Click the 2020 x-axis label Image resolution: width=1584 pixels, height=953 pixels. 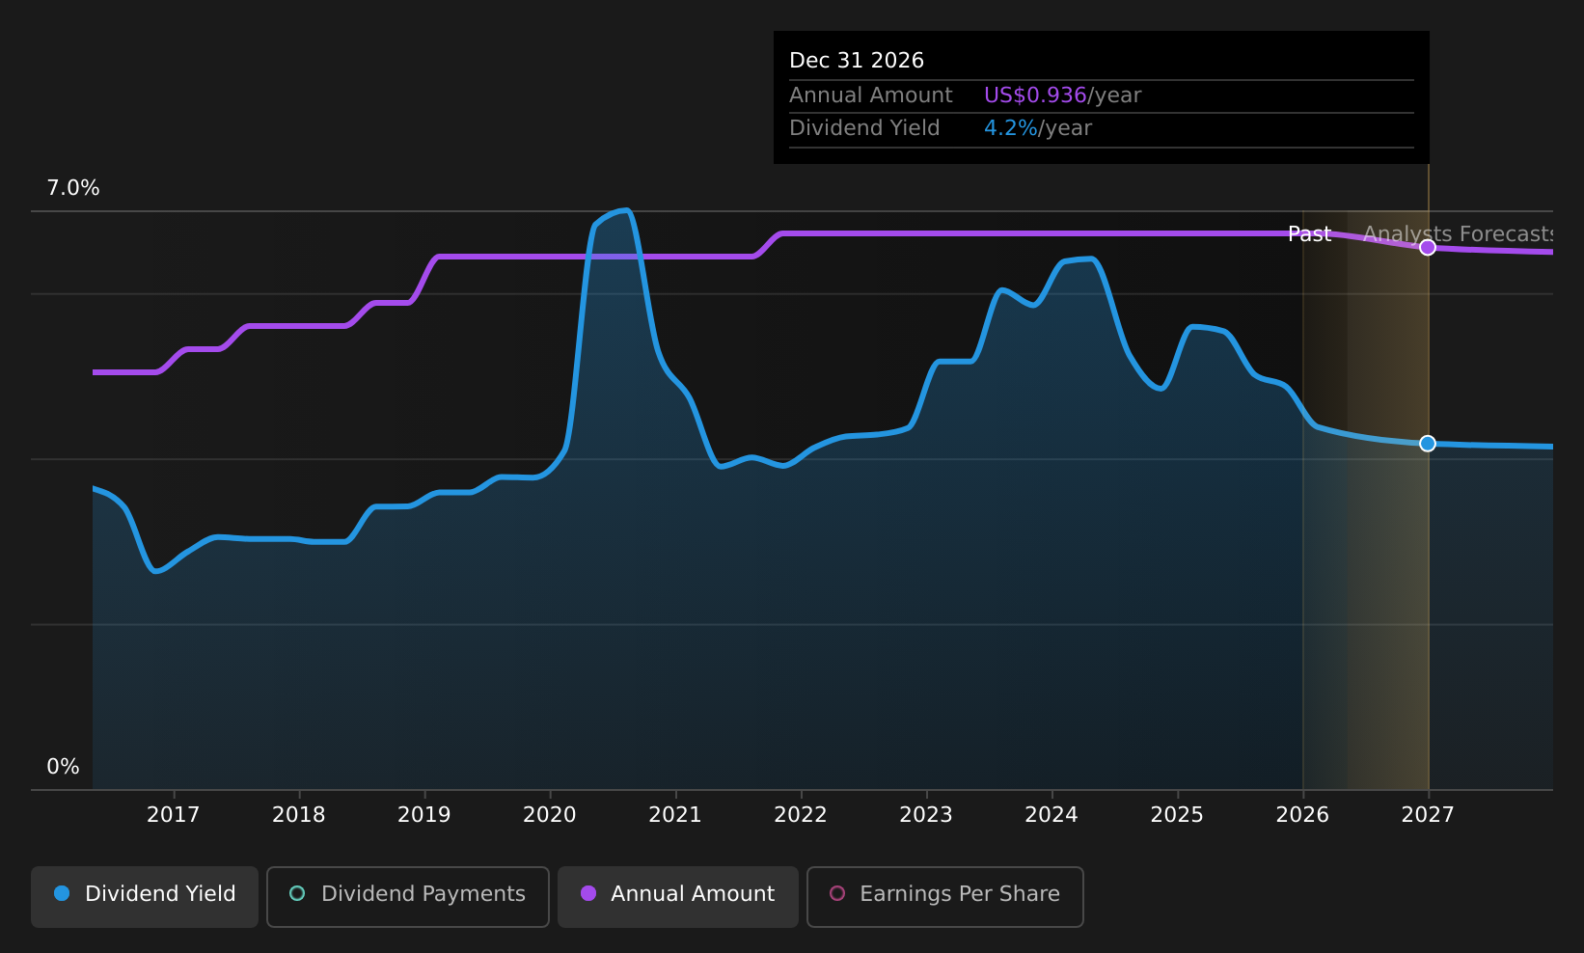(550, 815)
